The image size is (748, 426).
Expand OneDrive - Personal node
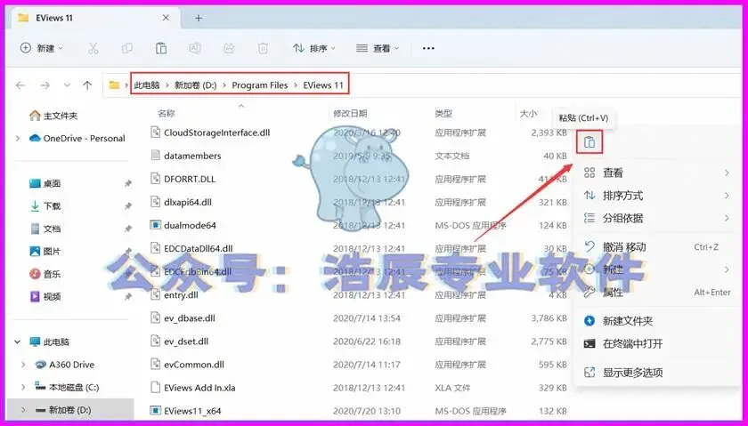tap(18, 138)
